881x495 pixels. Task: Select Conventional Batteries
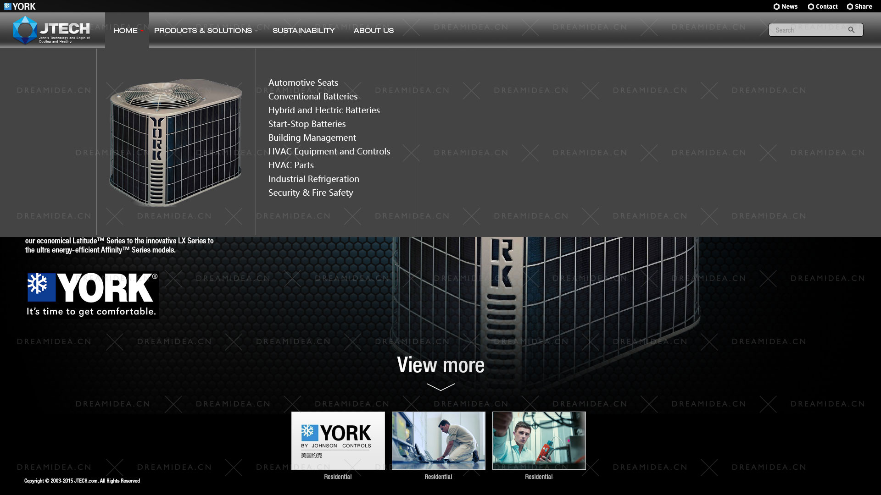click(x=313, y=96)
